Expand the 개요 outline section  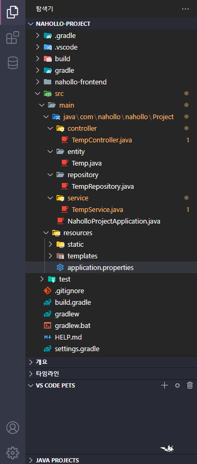point(31,362)
